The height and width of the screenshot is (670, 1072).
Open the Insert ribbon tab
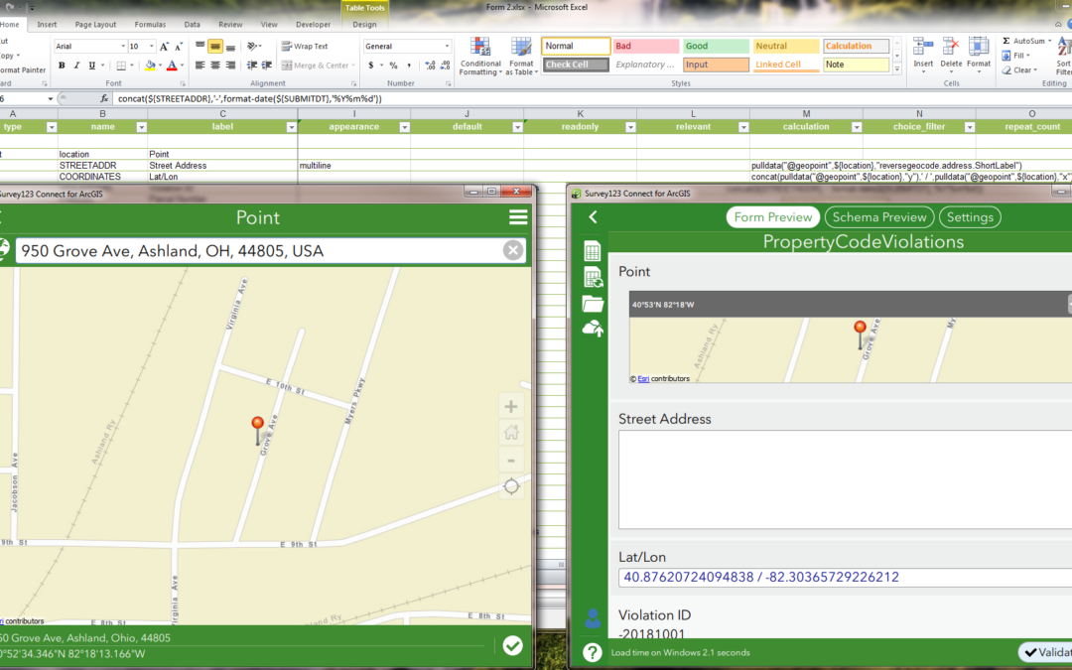click(x=48, y=25)
